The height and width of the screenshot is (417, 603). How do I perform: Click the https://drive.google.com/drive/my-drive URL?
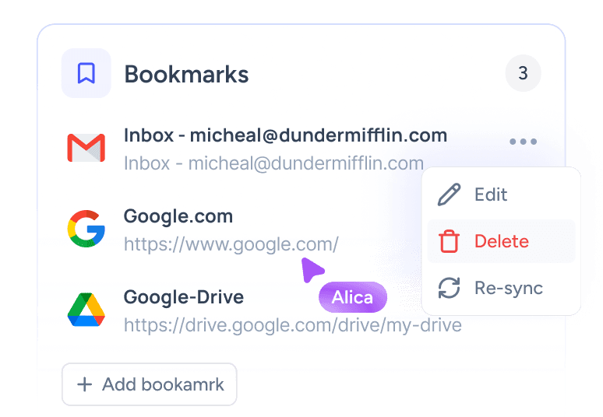point(293,325)
